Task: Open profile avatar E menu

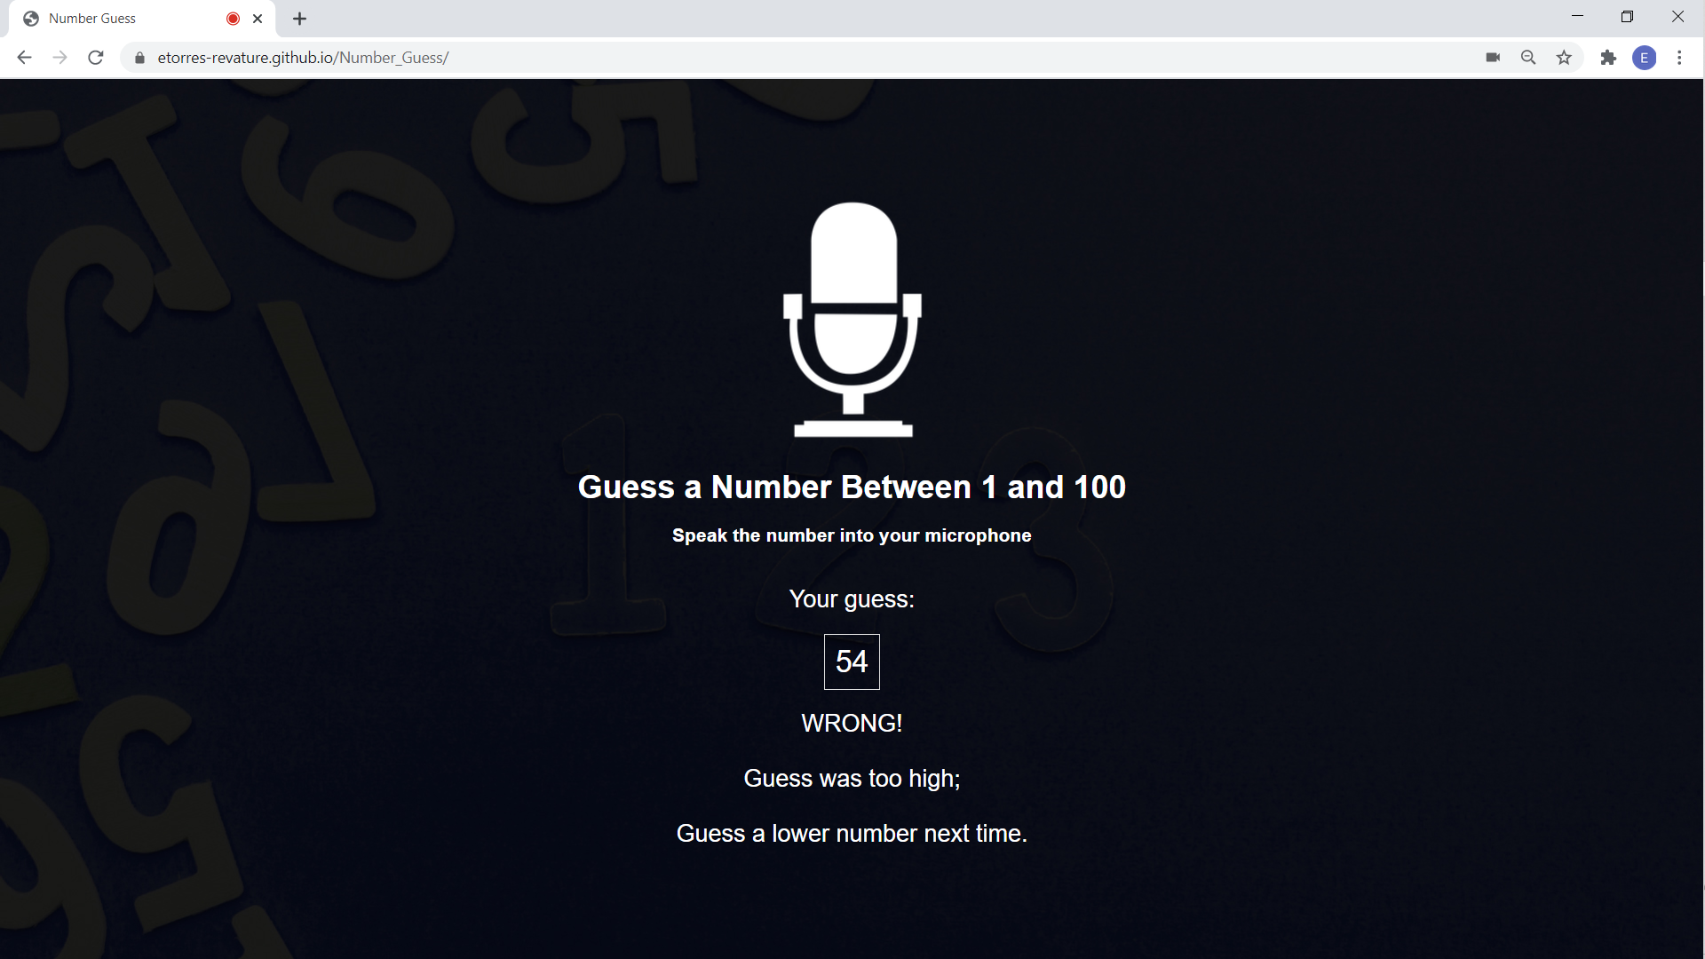Action: [1644, 58]
